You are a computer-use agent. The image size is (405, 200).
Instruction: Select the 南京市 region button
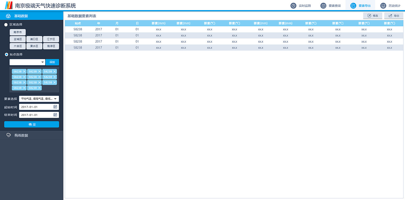(x=18, y=32)
